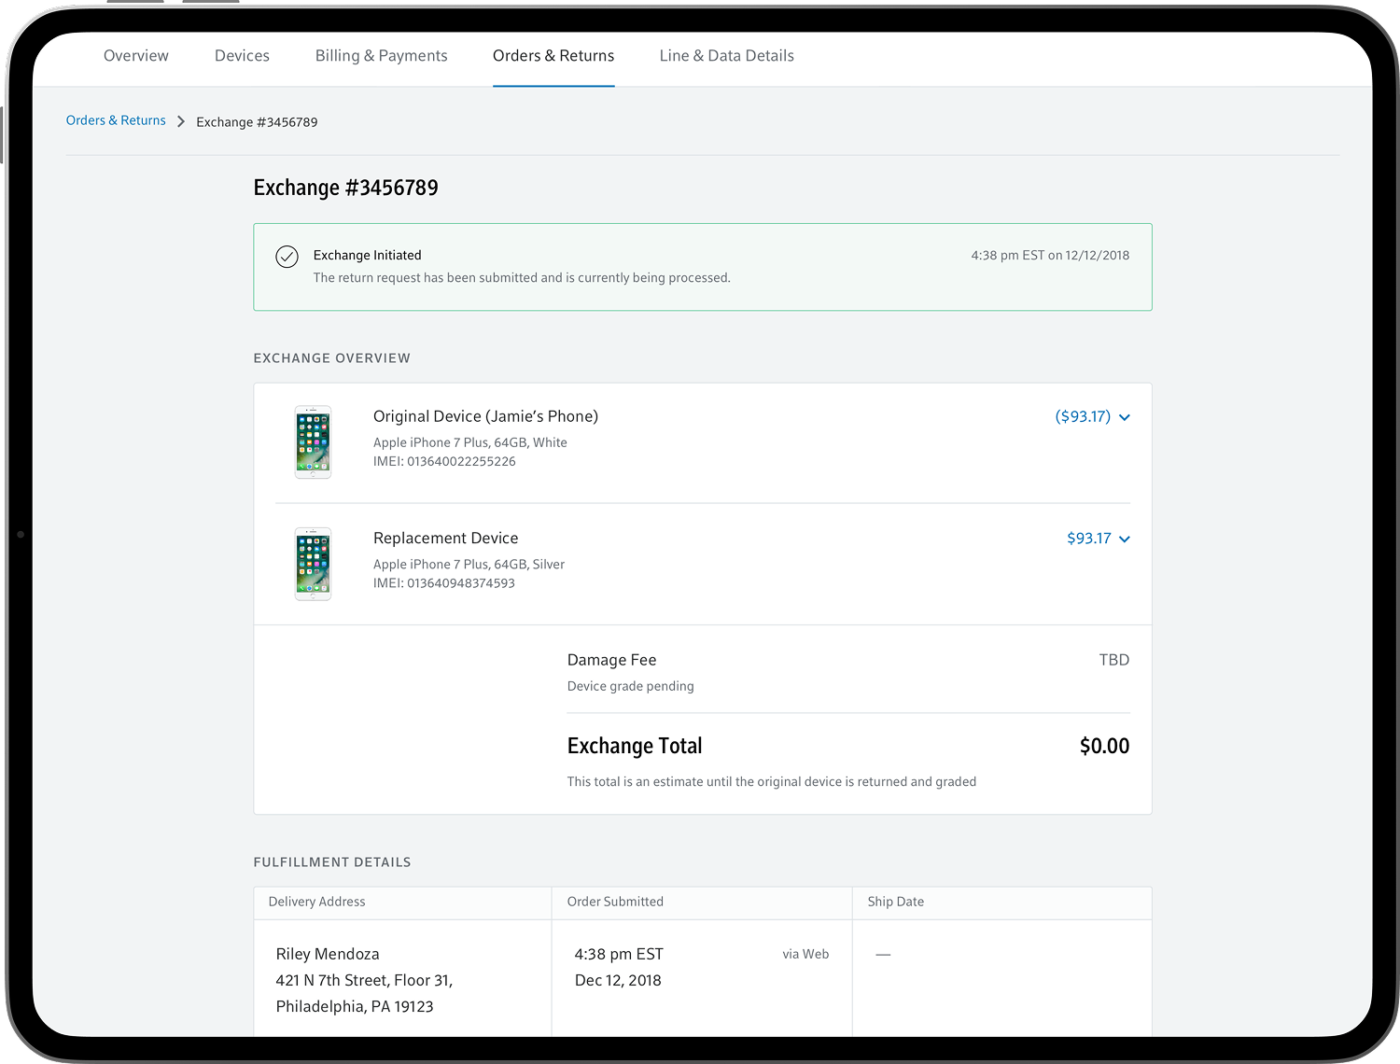Select the Orders & Returns tab
Screen dimensions: 1400x1064
(x=553, y=56)
